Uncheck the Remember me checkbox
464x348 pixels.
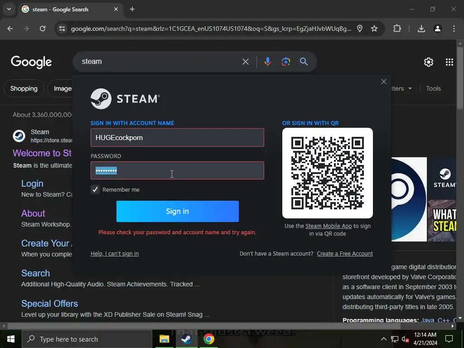95,190
